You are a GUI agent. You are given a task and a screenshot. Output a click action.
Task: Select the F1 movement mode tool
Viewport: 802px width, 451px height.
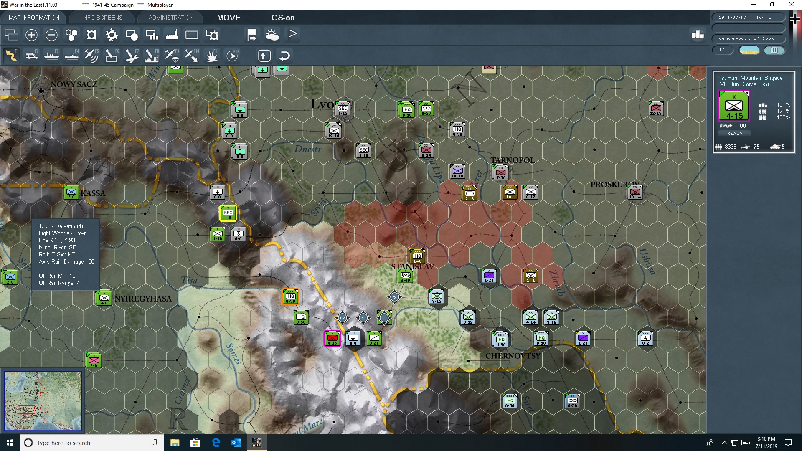pyautogui.click(x=12, y=56)
